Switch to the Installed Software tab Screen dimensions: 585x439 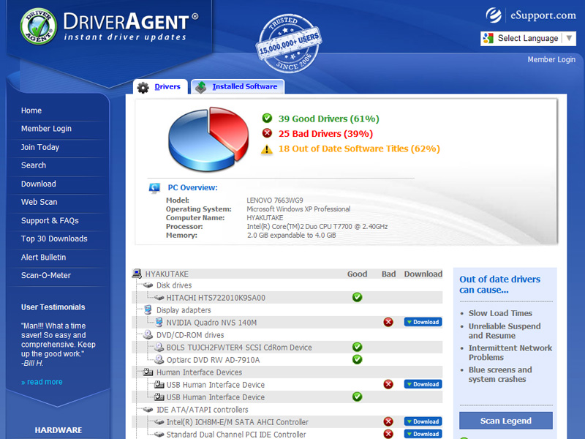[x=238, y=86]
